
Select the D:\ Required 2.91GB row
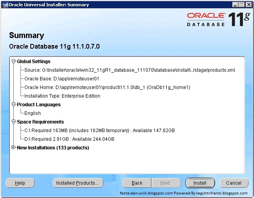tap(69, 139)
